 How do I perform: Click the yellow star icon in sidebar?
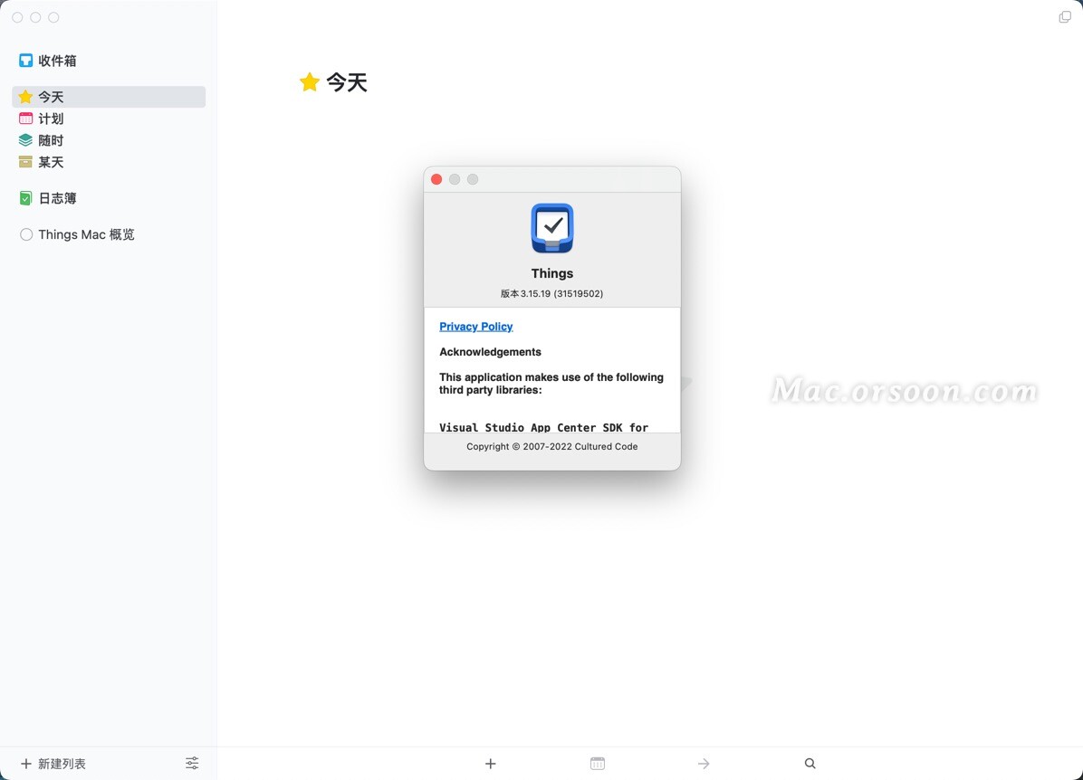click(x=25, y=97)
